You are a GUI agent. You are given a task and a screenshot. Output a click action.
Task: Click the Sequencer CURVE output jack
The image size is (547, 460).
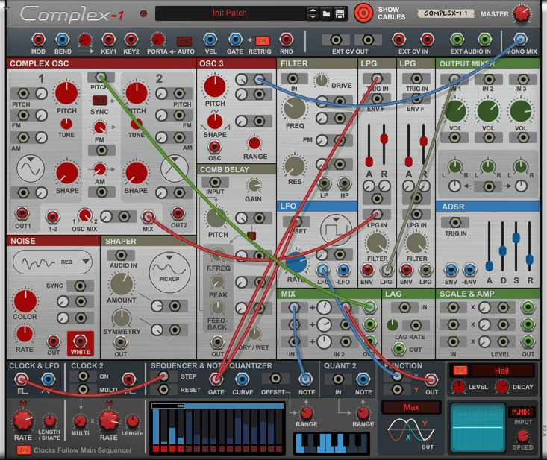[x=243, y=379]
